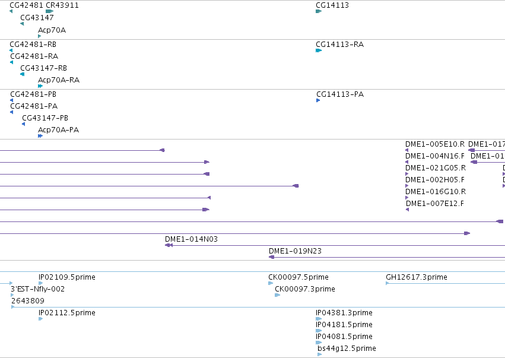Screen dimensions: 505x358
Task: Click the Acp70A-RA transcript double-arrow glyph
Action: pyautogui.click(x=40, y=86)
